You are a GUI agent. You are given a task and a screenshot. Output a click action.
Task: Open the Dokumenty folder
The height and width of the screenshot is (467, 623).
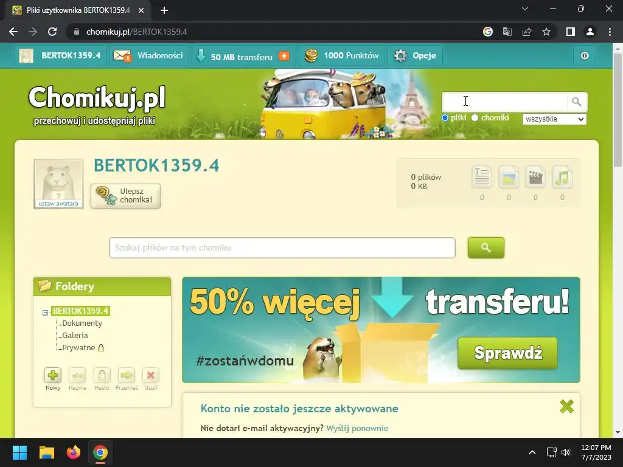pos(82,323)
